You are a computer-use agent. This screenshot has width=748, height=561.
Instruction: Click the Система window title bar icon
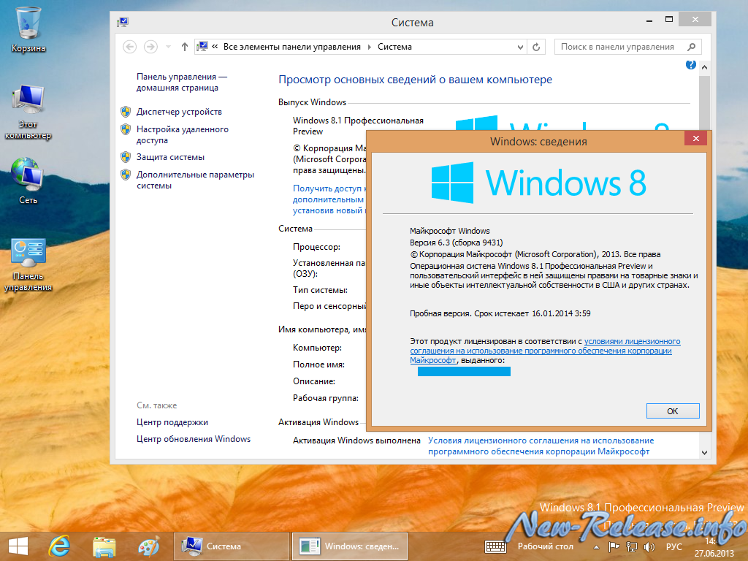coord(123,22)
